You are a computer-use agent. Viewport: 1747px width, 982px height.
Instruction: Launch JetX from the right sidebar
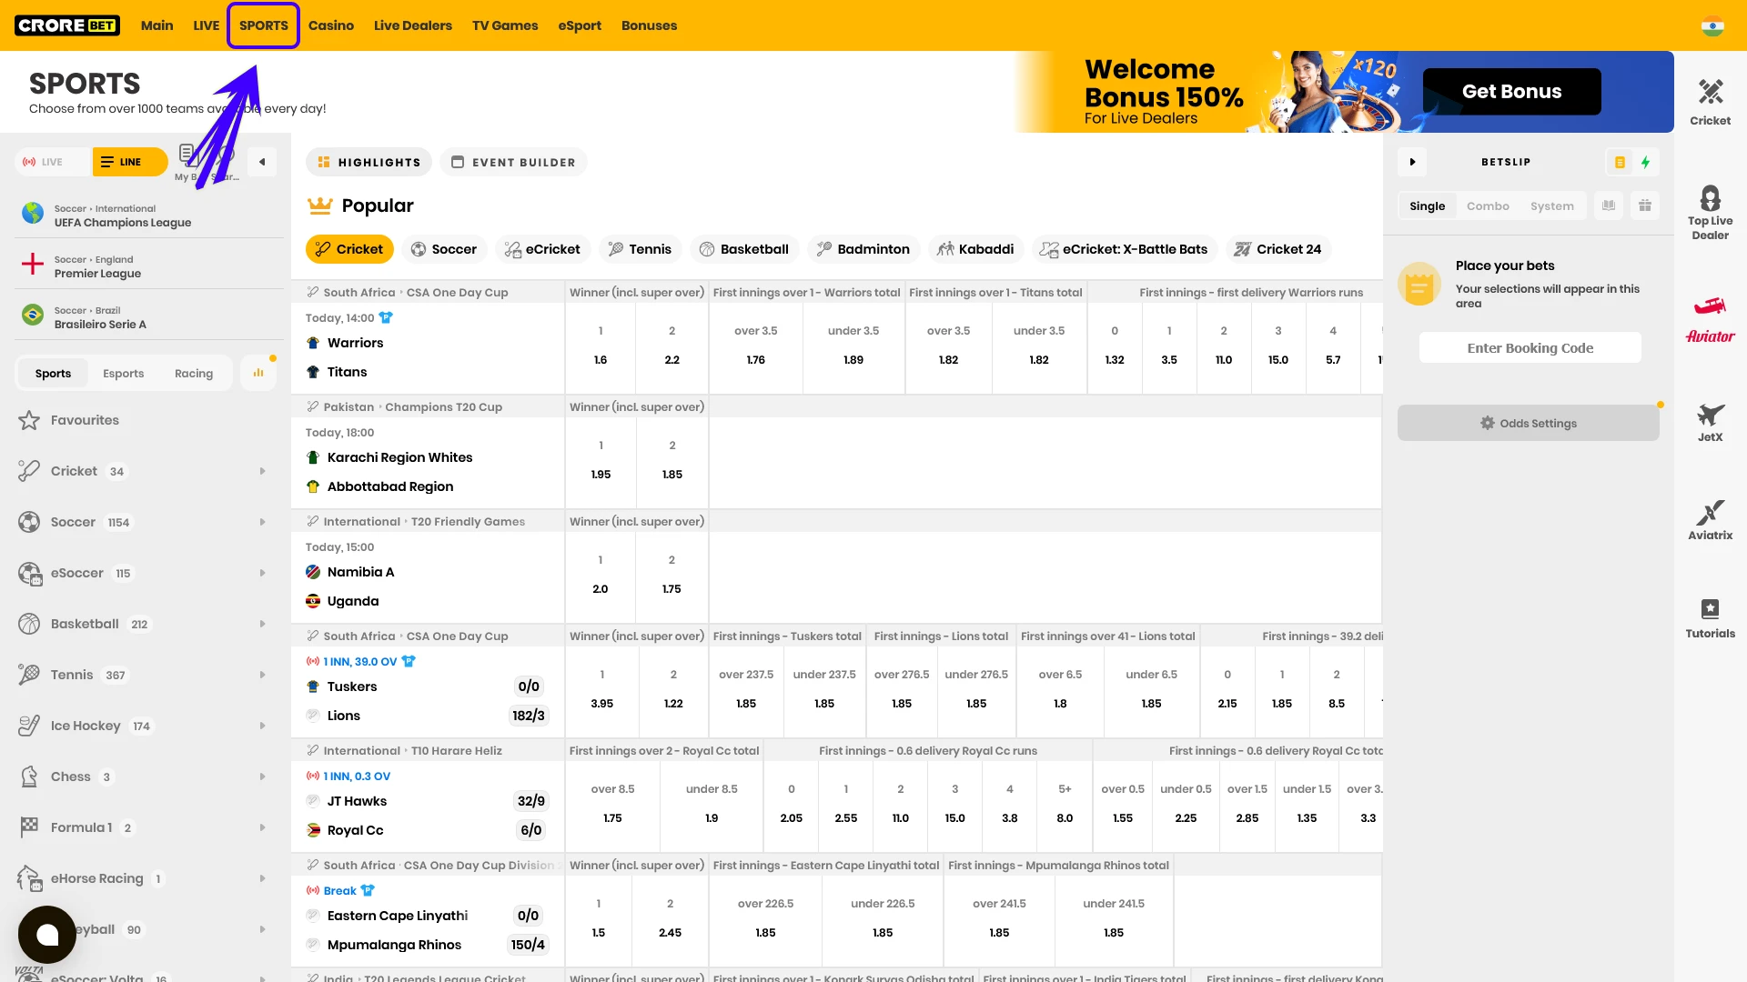[1711, 421]
